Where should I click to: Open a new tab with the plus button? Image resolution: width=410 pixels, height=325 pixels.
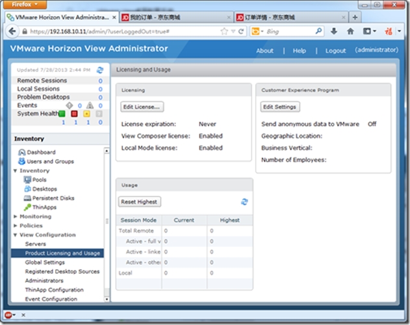(x=355, y=18)
